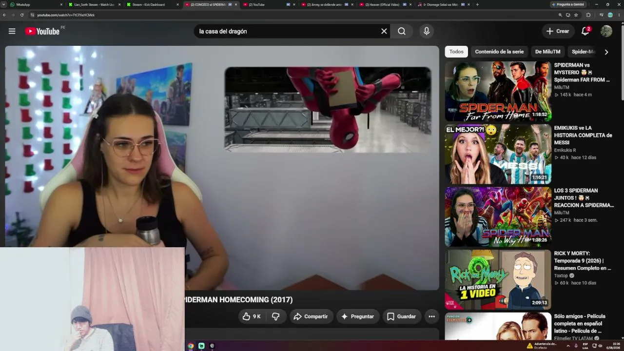
Task: Open the OBS icon on the taskbar
Action: [212, 346]
